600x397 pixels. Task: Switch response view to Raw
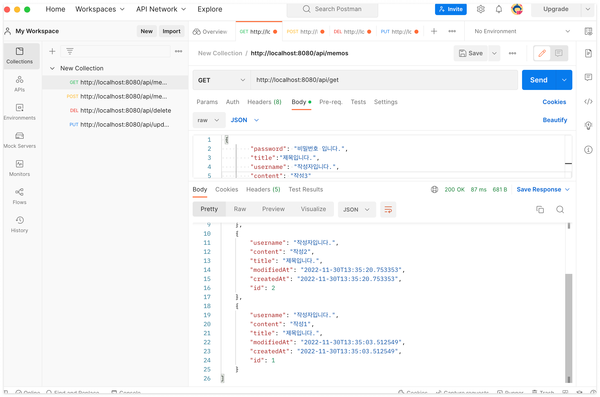click(240, 209)
